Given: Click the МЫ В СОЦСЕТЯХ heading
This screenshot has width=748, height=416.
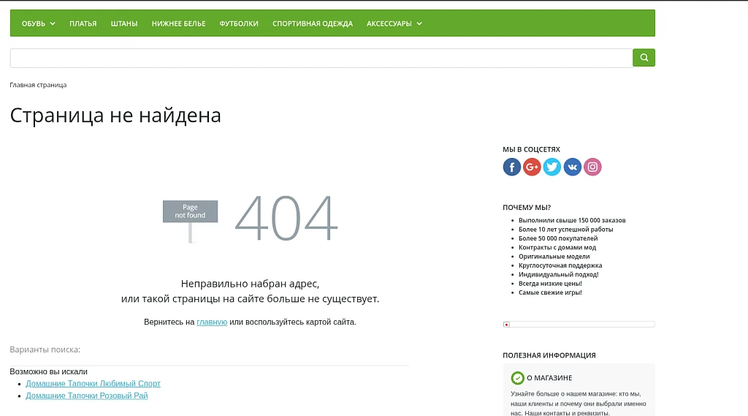Looking at the screenshot, I should pyautogui.click(x=532, y=149).
